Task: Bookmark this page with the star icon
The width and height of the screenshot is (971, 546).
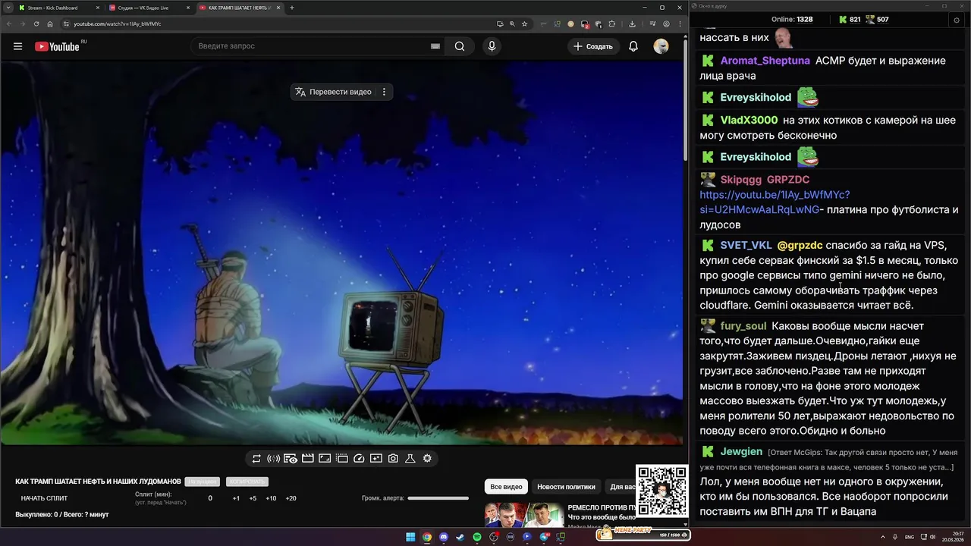Action: [524, 24]
